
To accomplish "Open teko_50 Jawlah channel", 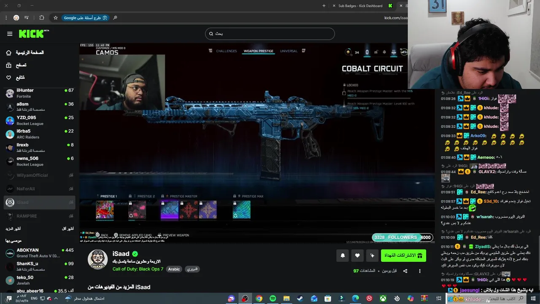I will pos(40,280).
